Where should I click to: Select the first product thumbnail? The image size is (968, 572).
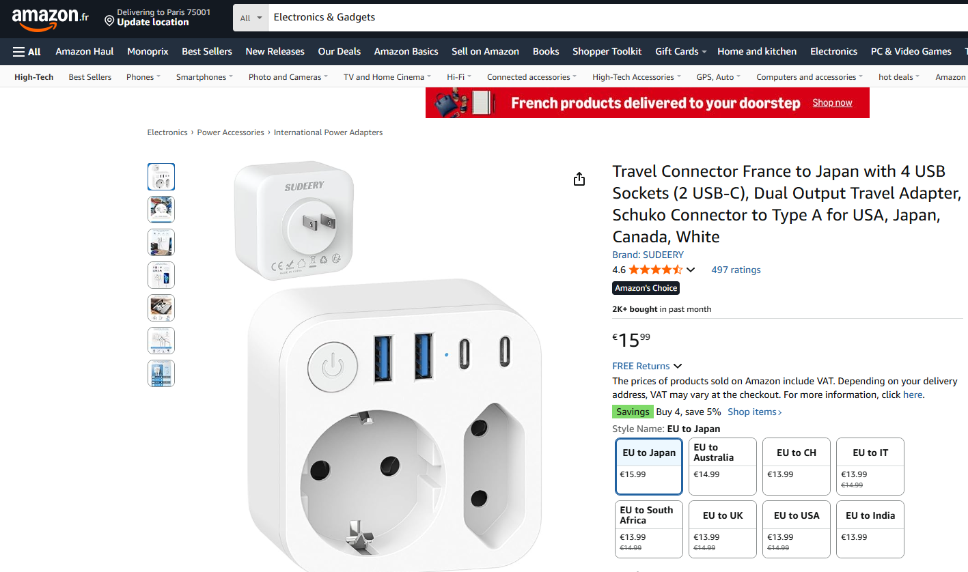pyautogui.click(x=161, y=177)
